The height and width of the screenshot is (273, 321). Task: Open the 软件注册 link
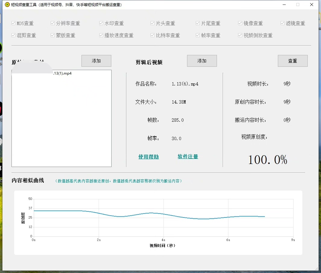coord(188,157)
